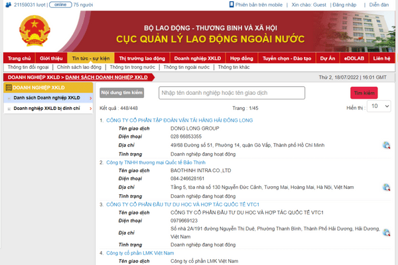Viewport: 398px width, 265px height.
Task: Click the online status badge
Action: click(60, 5)
